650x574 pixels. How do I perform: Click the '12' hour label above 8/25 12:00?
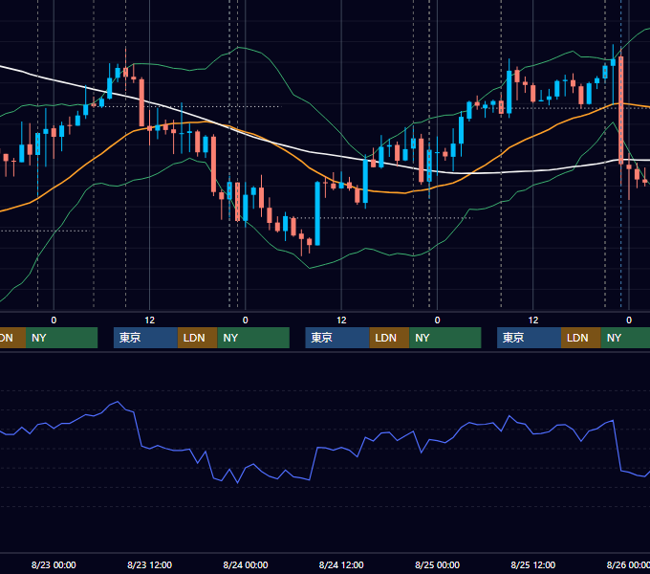click(x=533, y=320)
